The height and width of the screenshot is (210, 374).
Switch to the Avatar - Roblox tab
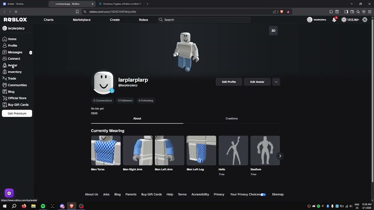click(x=23, y=4)
